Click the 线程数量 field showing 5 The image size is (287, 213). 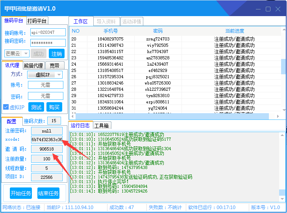click(x=47, y=168)
